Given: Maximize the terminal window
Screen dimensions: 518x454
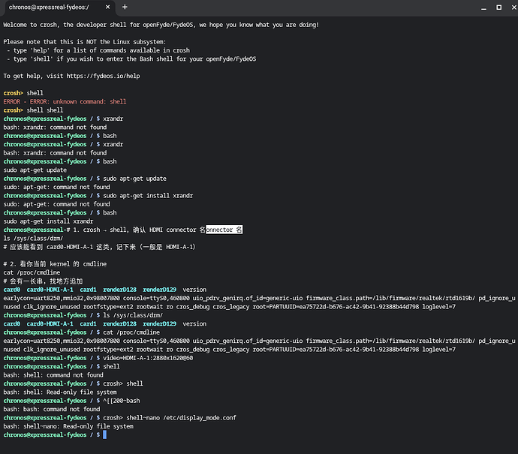Looking at the screenshot, I should (498, 8).
